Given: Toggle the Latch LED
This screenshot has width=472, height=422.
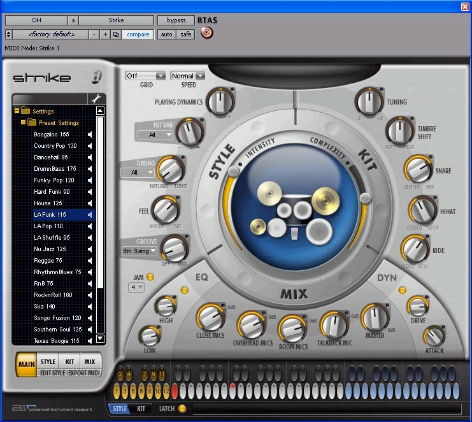Looking at the screenshot, I should pos(182,409).
